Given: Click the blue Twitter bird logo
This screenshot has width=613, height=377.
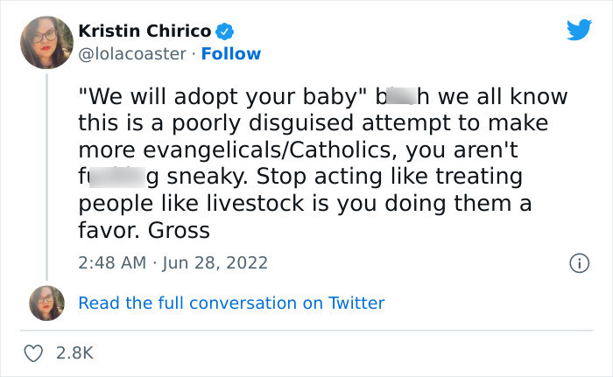Looking at the screenshot, I should coord(579,31).
